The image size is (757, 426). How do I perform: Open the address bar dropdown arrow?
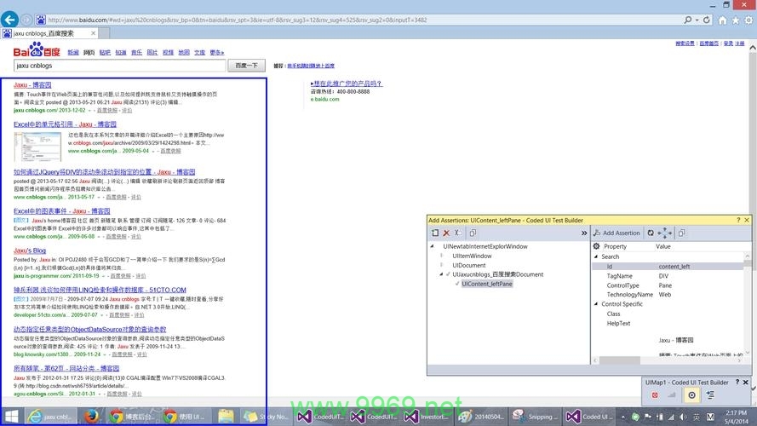[697, 20]
